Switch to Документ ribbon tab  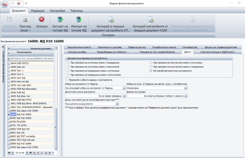pos(19,11)
